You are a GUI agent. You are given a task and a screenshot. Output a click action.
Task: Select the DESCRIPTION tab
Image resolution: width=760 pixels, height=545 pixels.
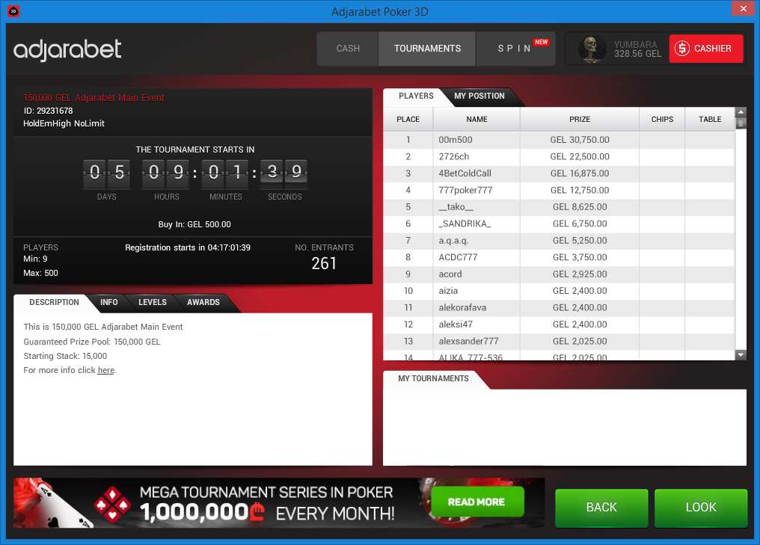tap(54, 302)
